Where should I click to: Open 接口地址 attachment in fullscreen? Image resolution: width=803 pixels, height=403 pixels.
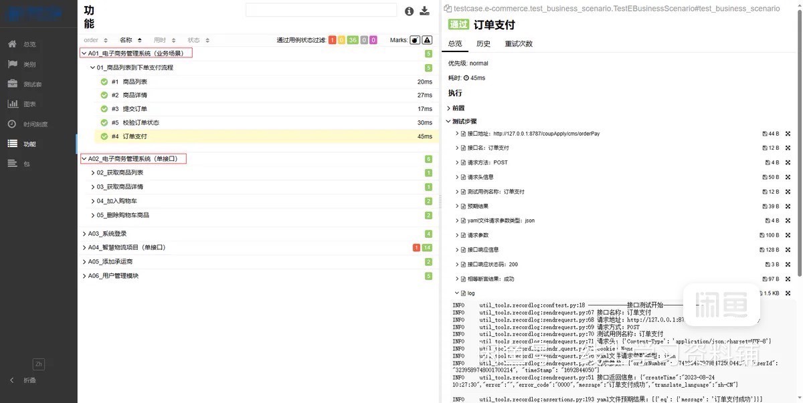(x=788, y=134)
